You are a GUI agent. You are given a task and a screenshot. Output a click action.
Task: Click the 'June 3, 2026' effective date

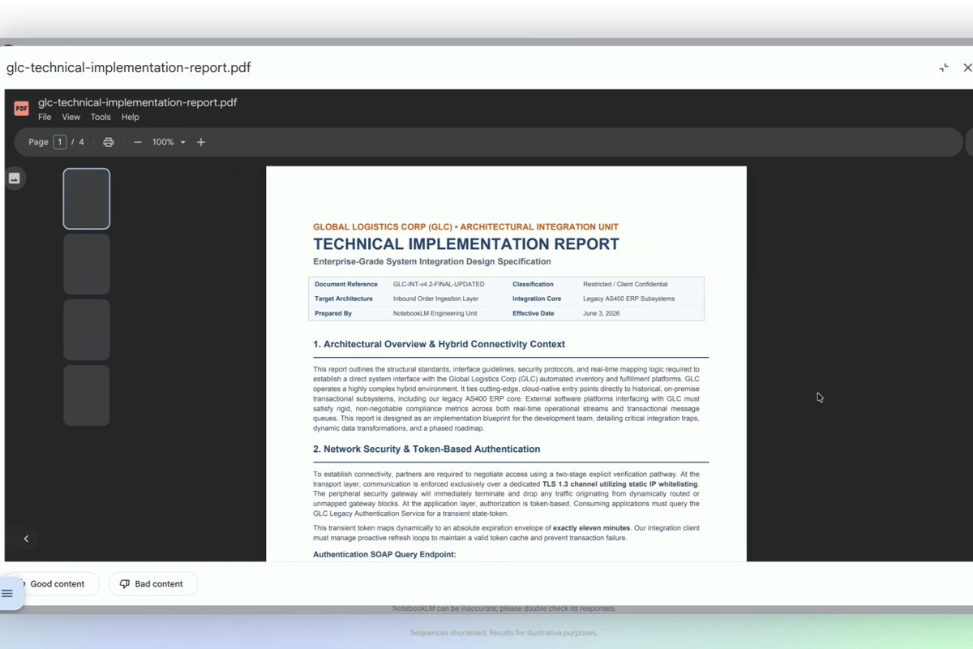click(601, 314)
